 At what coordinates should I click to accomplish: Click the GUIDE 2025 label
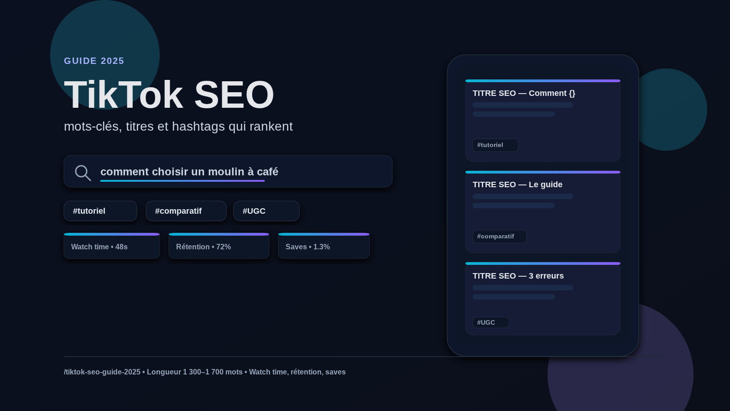click(x=94, y=61)
